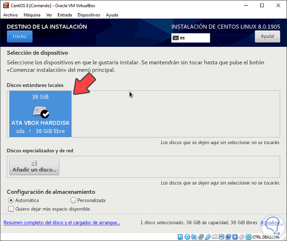287x241 pixels.
Task: Click the Hecho button
Action: pyautogui.click(x=20, y=37)
